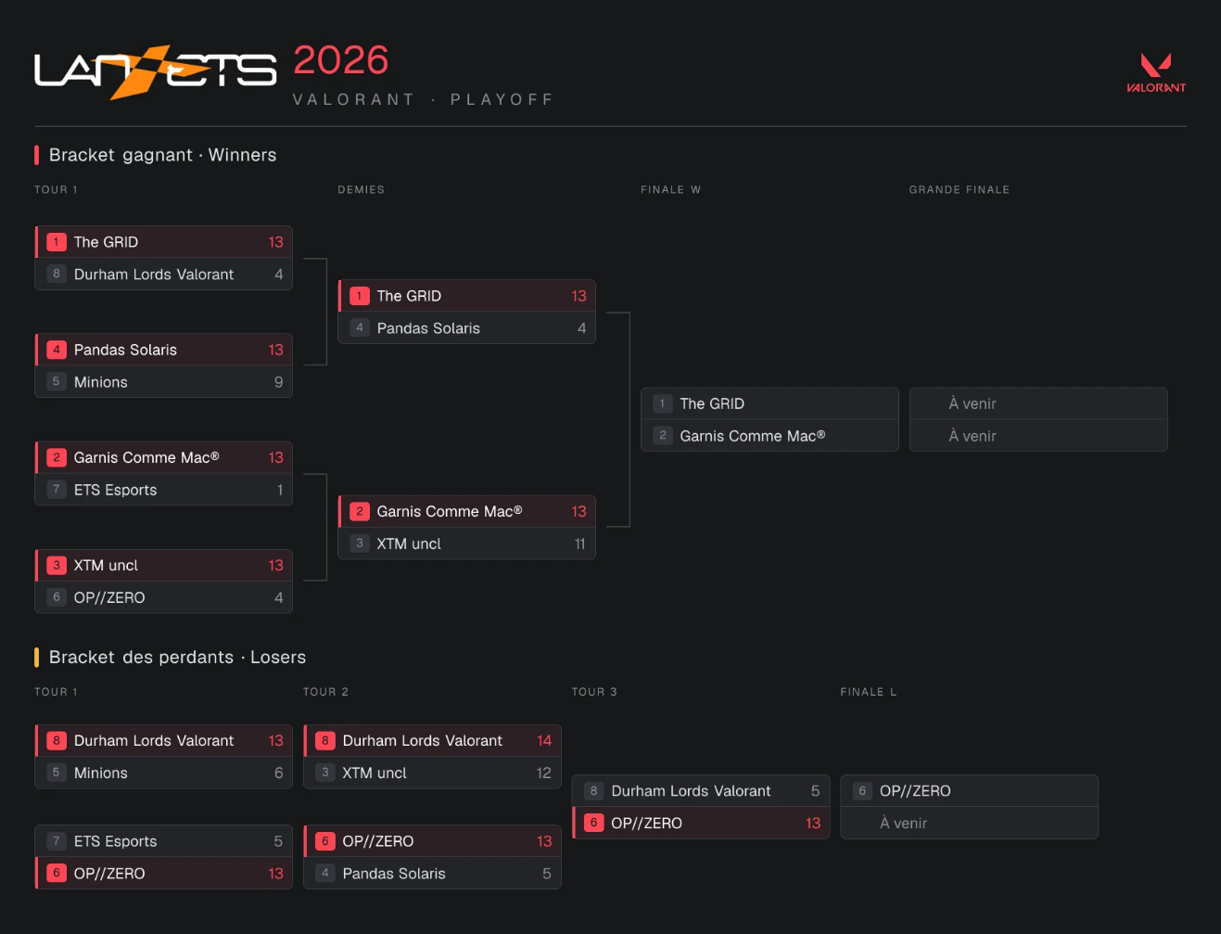Image resolution: width=1221 pixels, height=934 pixels.
Task: Click the LAN ETS logo
Action: click(155, 71)
